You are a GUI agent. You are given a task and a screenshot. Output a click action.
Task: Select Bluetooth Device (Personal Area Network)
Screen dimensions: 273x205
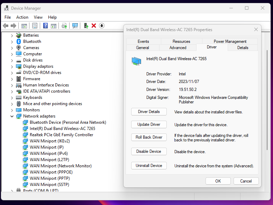(68, 122)
